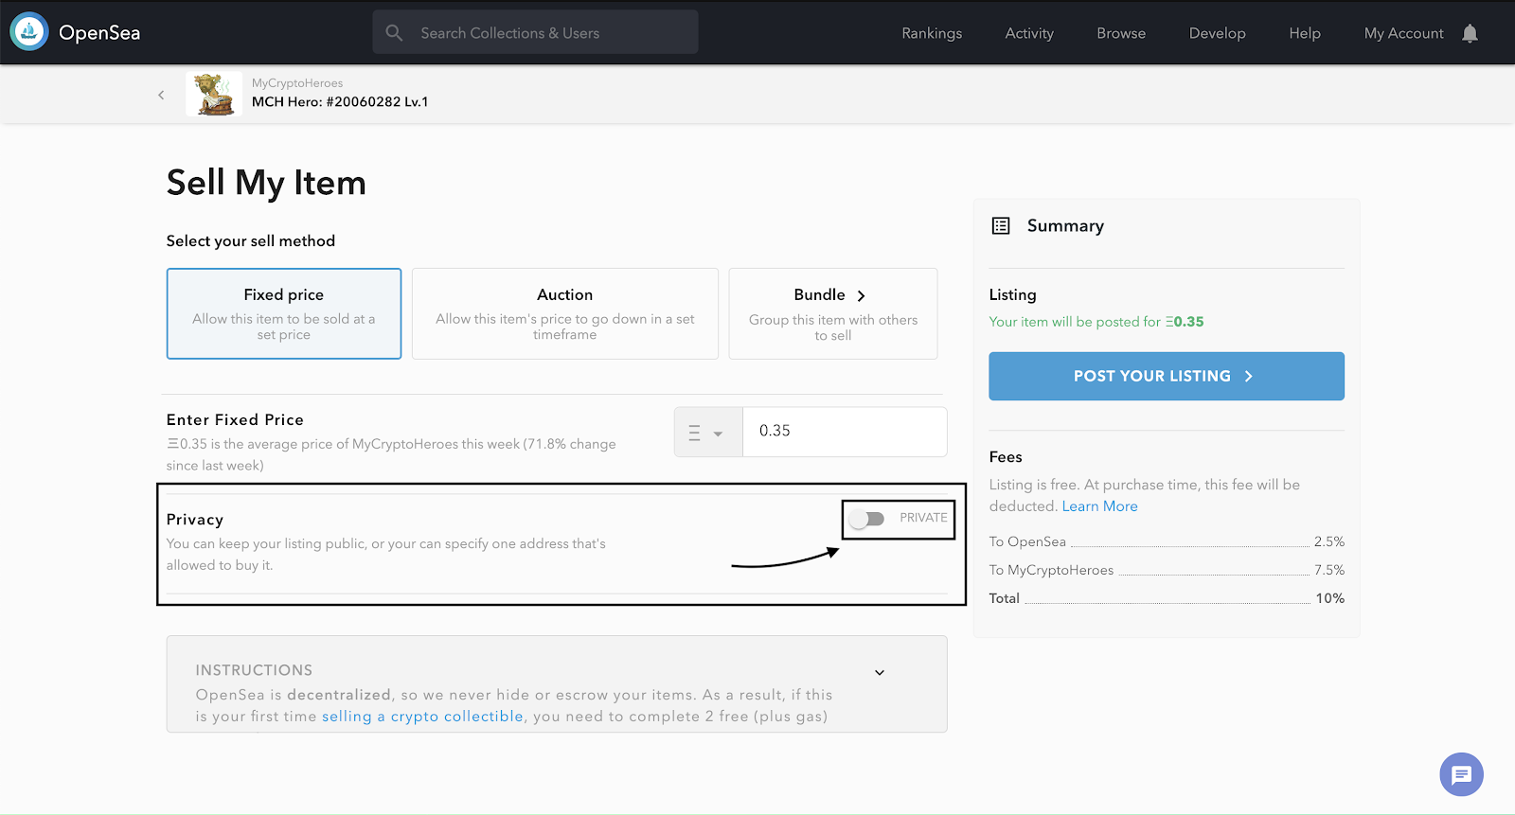1515x815 pixels.
Task: Click the fixed price input showing 0.35
Action: pyautogui.click(x=845, y=432)
